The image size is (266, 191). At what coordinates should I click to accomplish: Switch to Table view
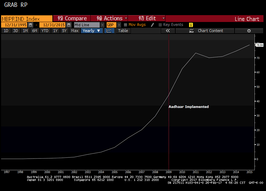(x=123, y=31)
